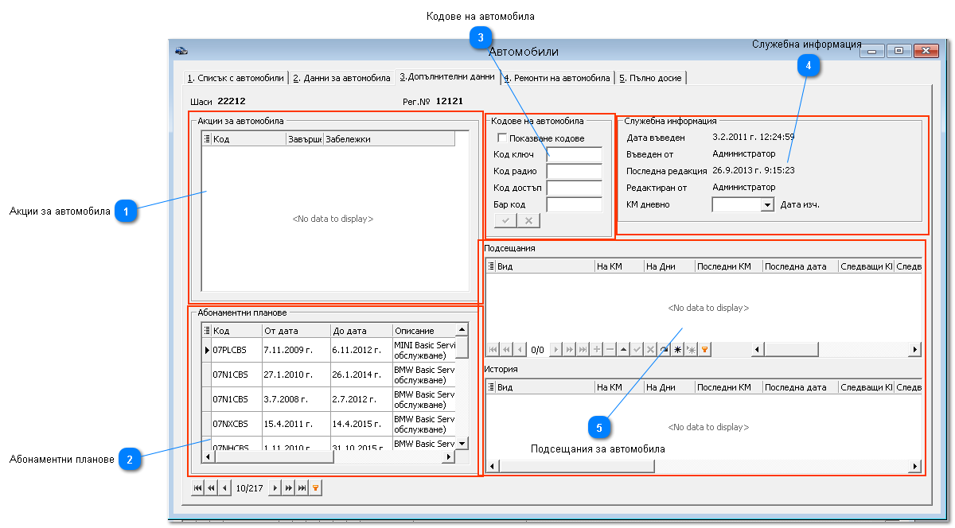This screenshot has width=955, height=528.
Task: Click the 2.7.2012 г. end date cell
Action: tap(361, 399)
